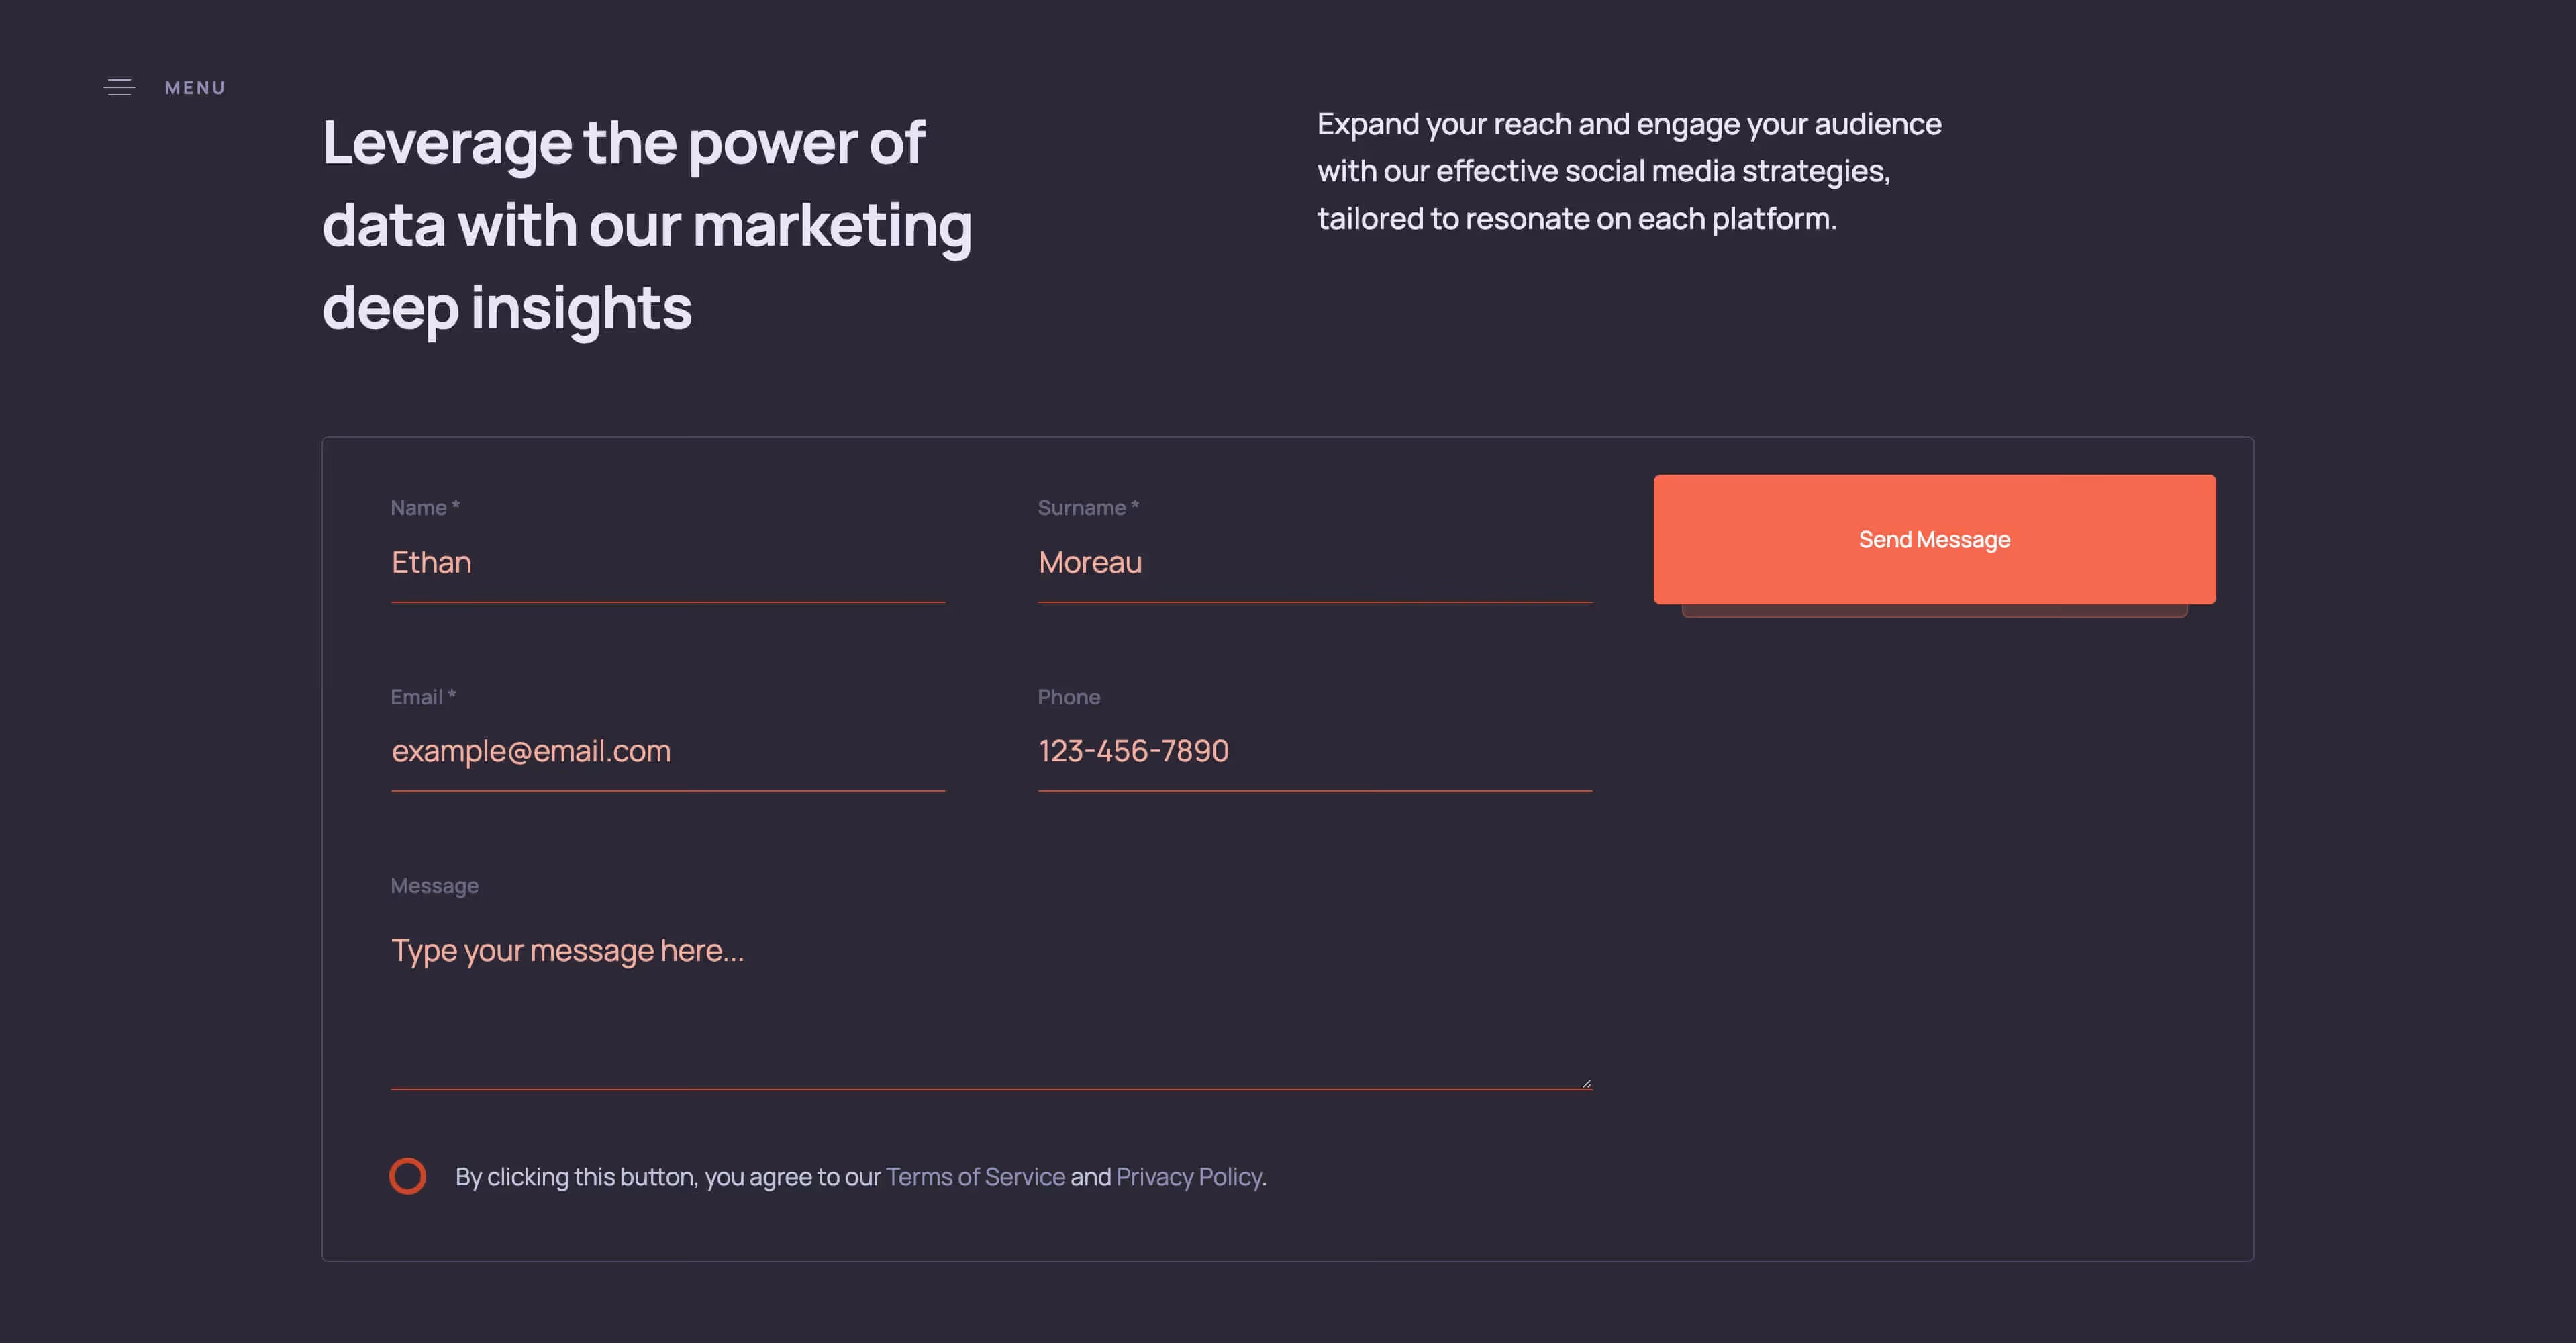Focus the Surname field containing Moreau

tap(1314, 563)
